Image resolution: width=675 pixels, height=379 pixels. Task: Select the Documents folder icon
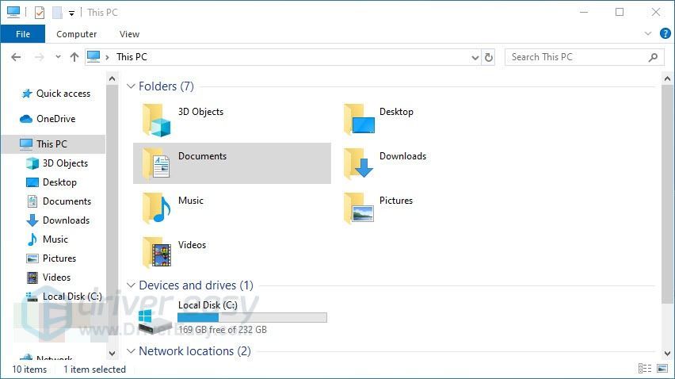tap(156, 163)
